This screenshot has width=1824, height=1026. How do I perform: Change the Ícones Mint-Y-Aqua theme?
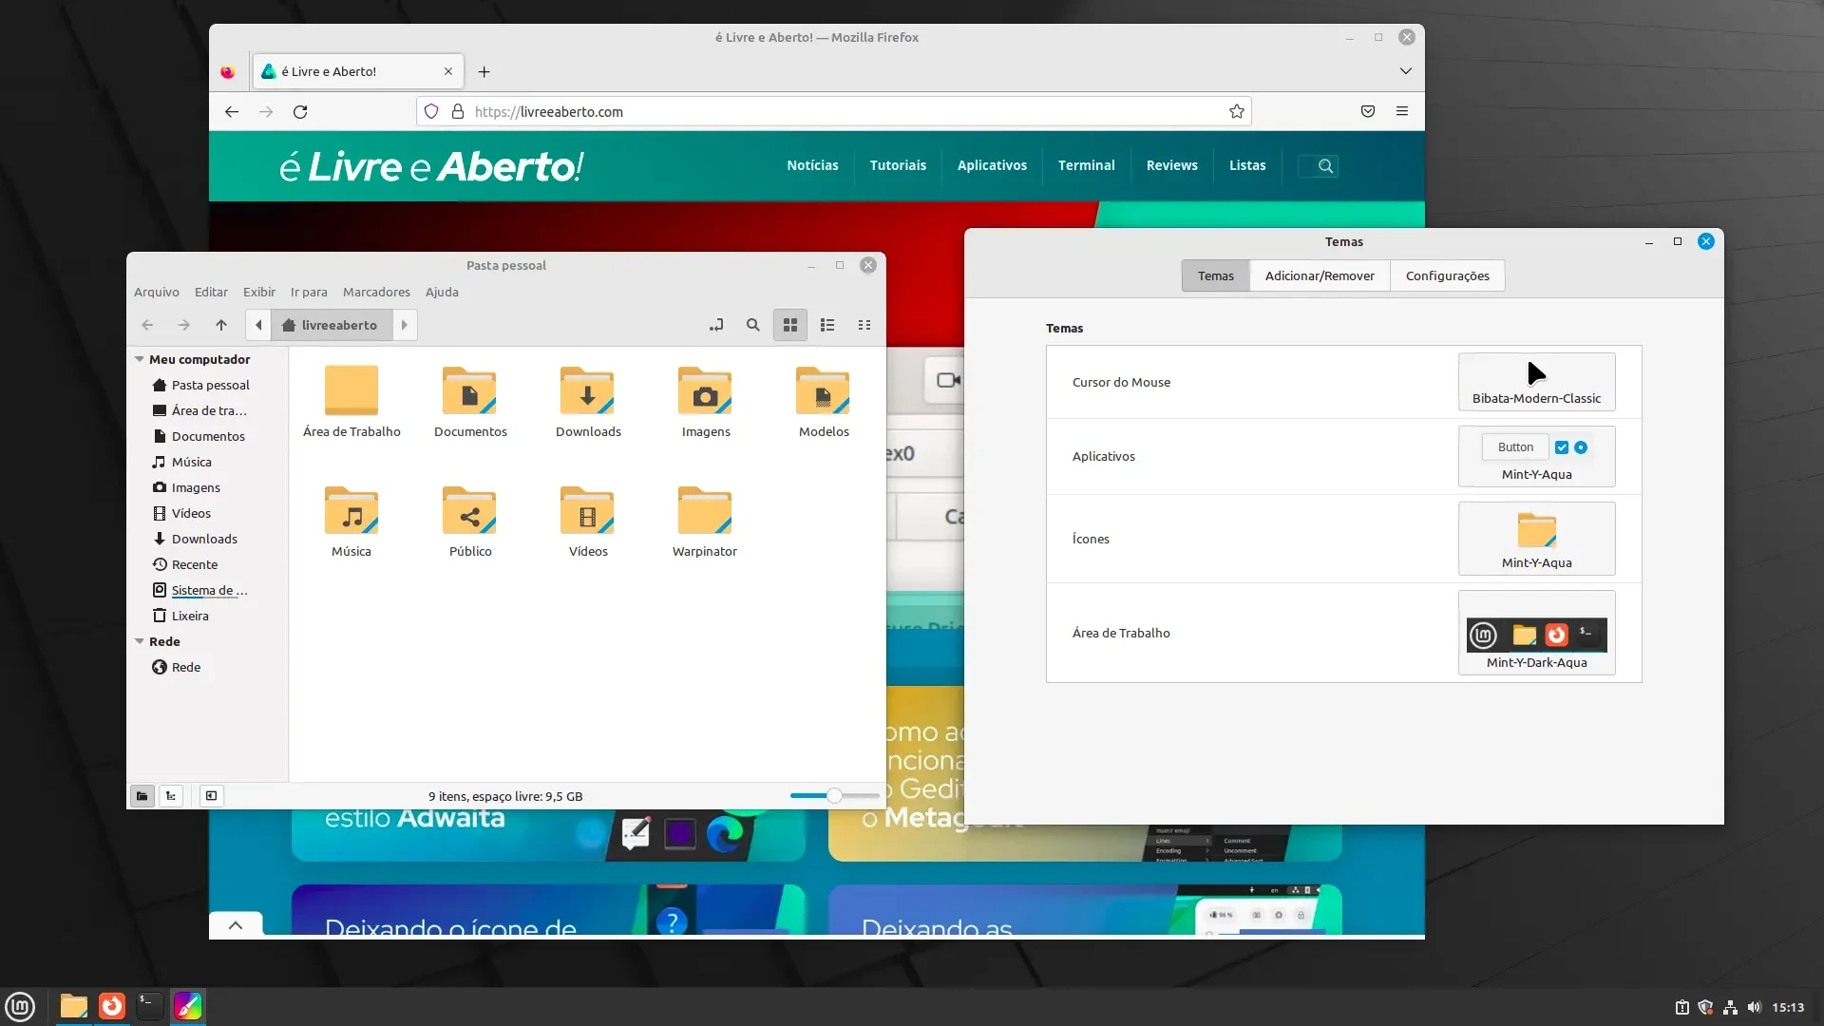1536,539
